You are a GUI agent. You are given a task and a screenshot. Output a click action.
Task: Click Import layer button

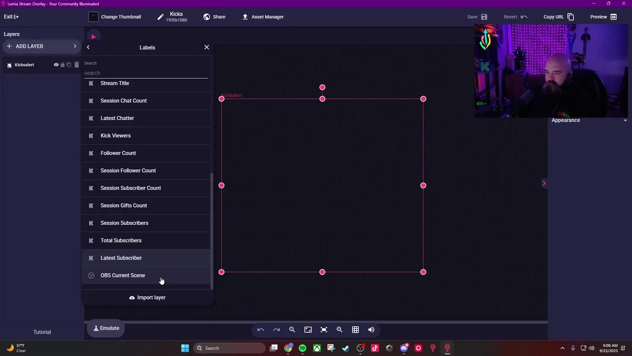147,298
